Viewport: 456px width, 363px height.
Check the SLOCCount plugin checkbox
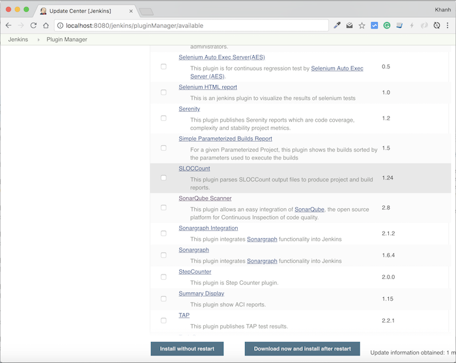[164, 178]
